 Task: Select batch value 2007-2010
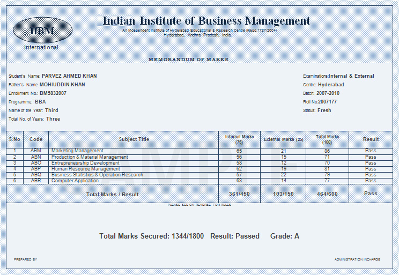pos(328,93)
